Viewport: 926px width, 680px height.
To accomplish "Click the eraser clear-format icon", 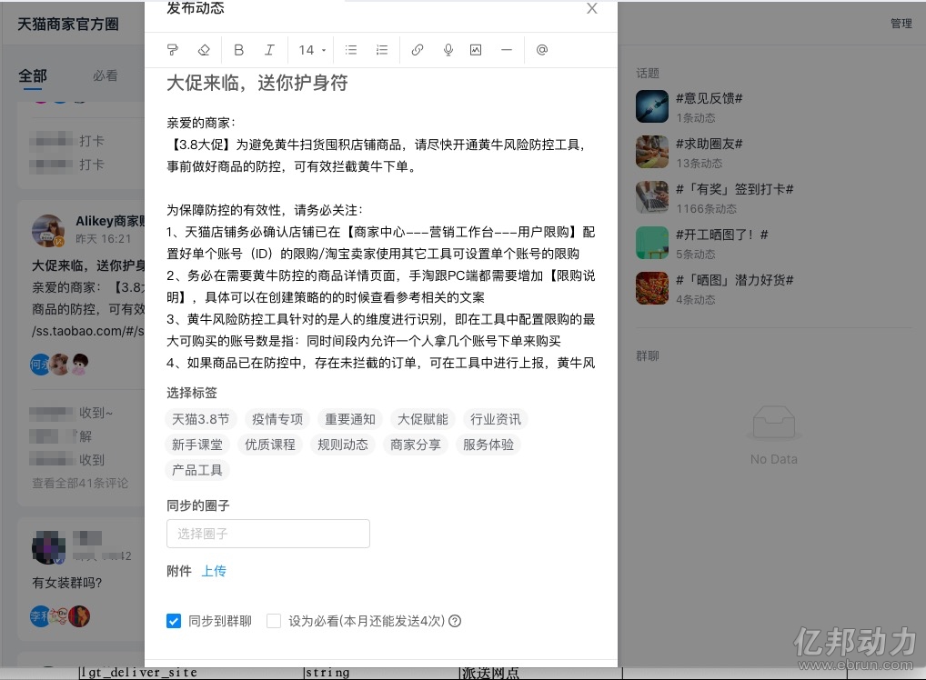I will (x=204, y=50).
